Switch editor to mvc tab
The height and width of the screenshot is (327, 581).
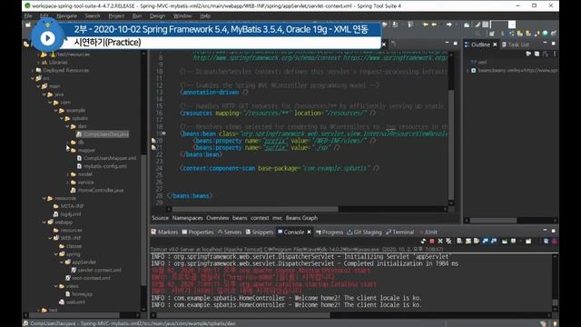coord(277,218)
